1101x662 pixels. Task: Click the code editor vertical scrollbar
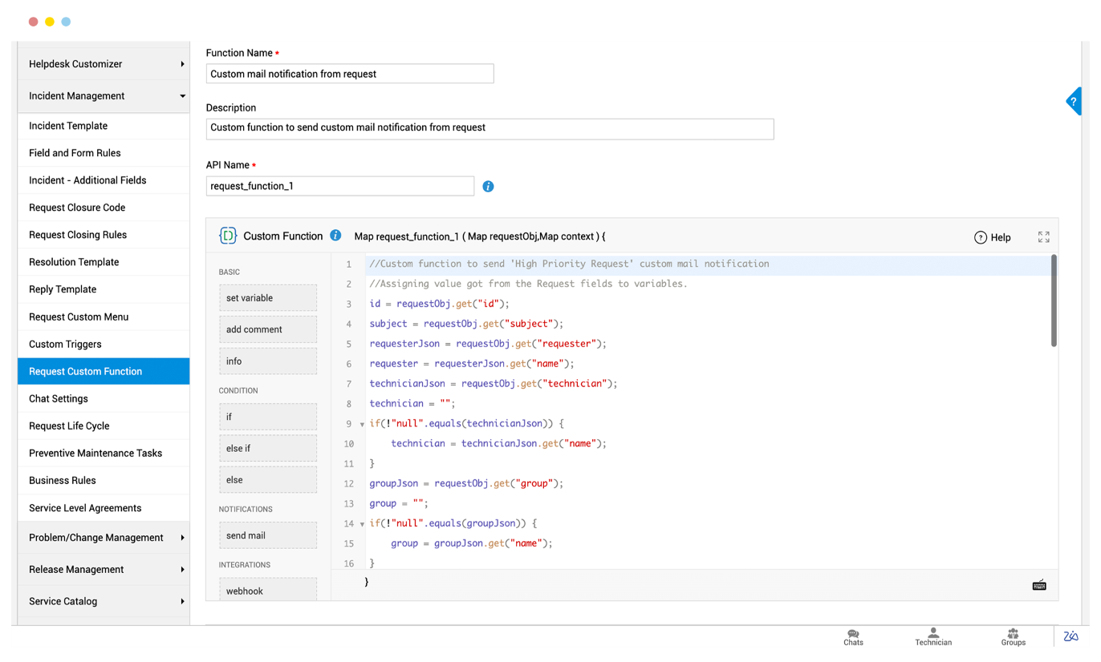coord(1053,301)
